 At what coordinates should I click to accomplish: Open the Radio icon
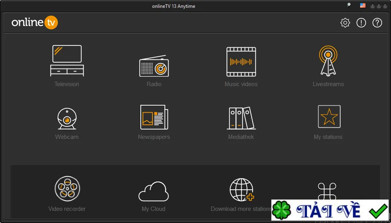(154, 66)
